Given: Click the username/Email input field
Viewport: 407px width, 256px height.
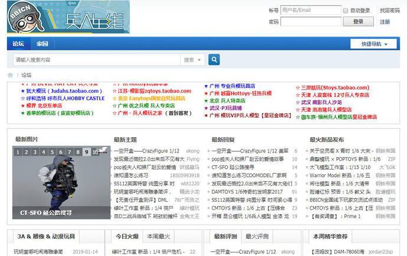Looking at the screenshot, I should [x=310, y=11].
